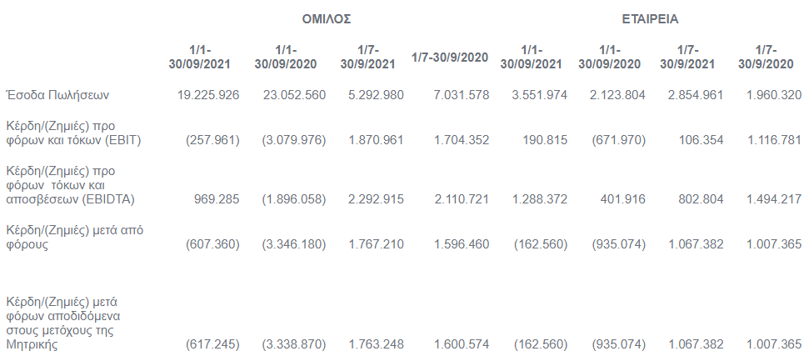Screen dimensions: 804x356
Task: Select the value 19.225.926
Action: coord(208,95)
